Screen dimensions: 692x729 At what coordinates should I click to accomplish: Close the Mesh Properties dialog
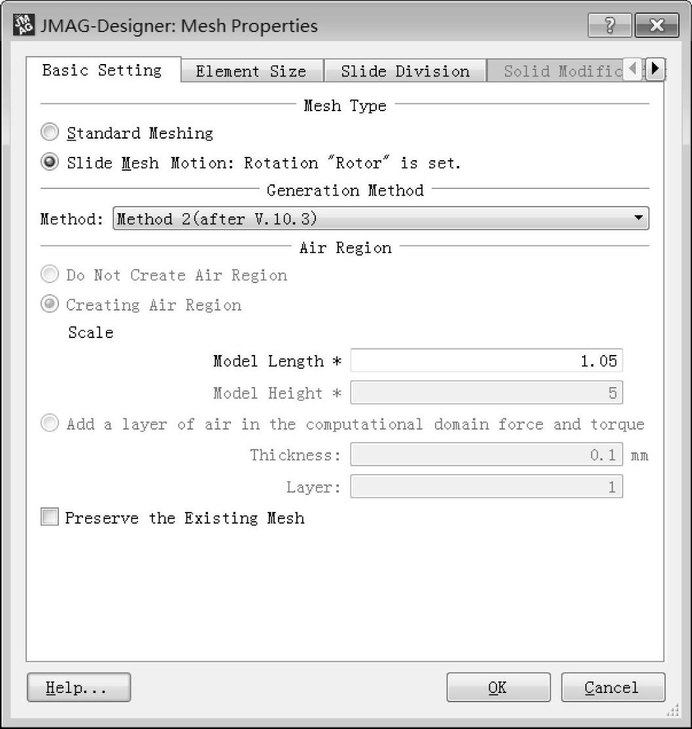657,25
